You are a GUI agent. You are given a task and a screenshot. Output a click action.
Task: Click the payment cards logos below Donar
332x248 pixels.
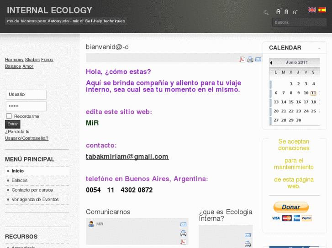pyautogui.click(x=291, y=218)
